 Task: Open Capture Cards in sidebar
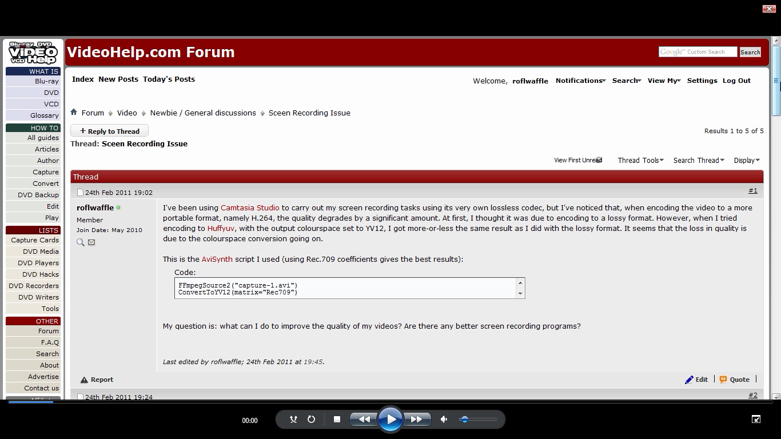click(33, 240)
